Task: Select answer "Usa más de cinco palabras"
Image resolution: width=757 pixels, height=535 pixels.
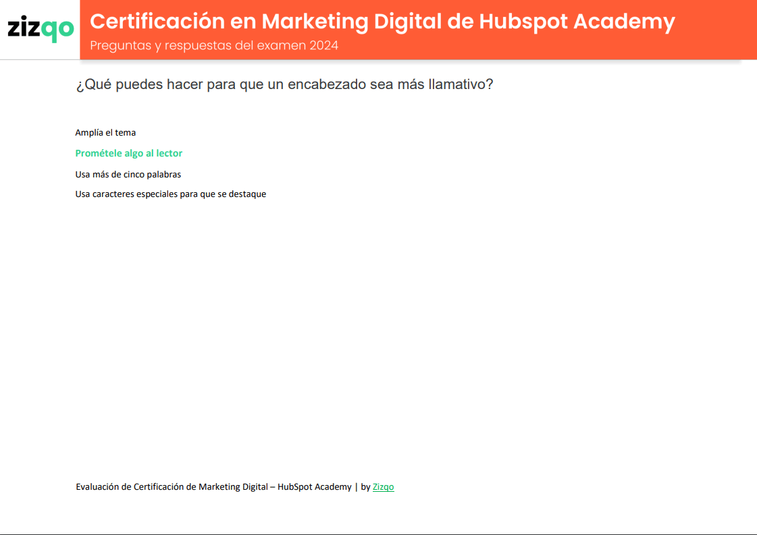Action: coord(128,174)
